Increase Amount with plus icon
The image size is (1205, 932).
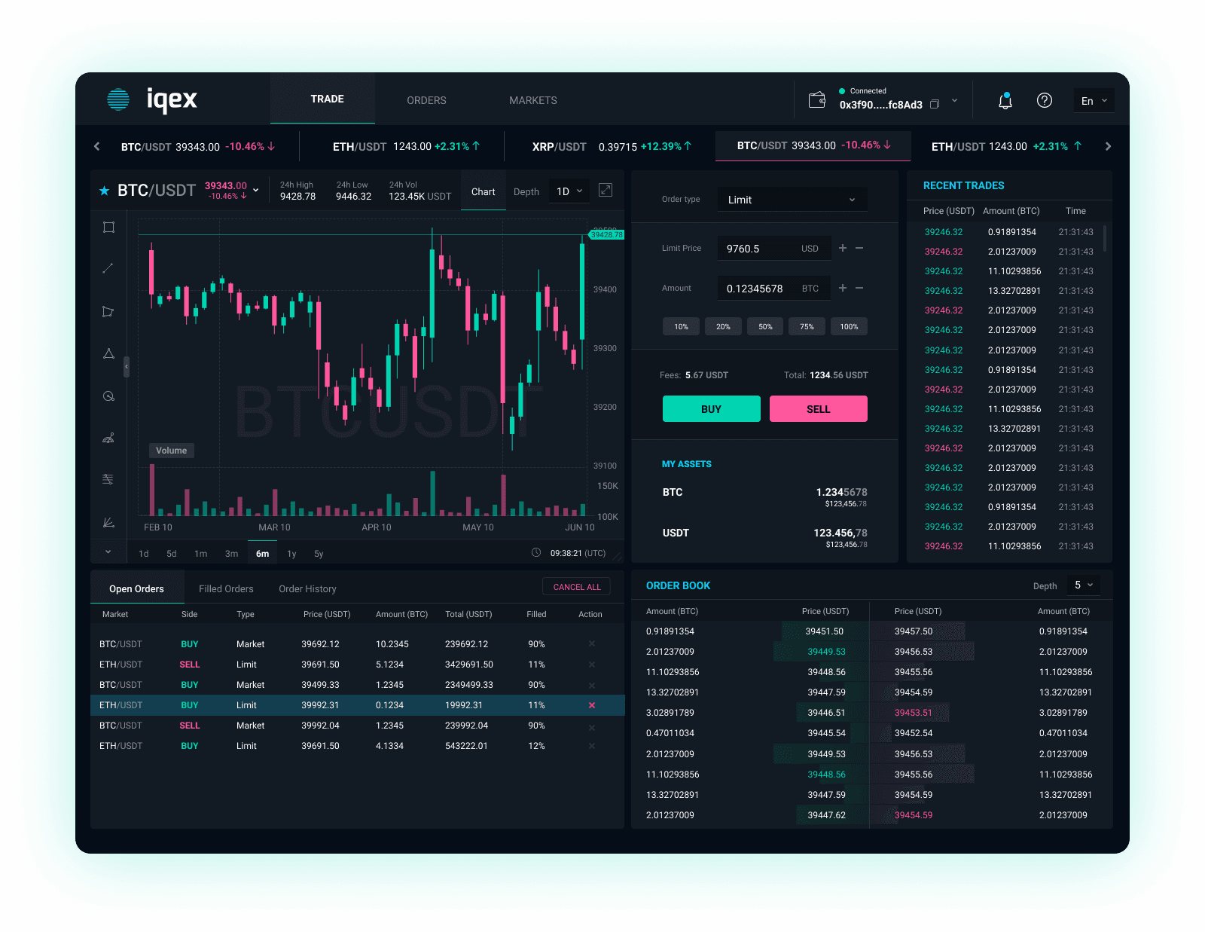[x=843, y=288]
